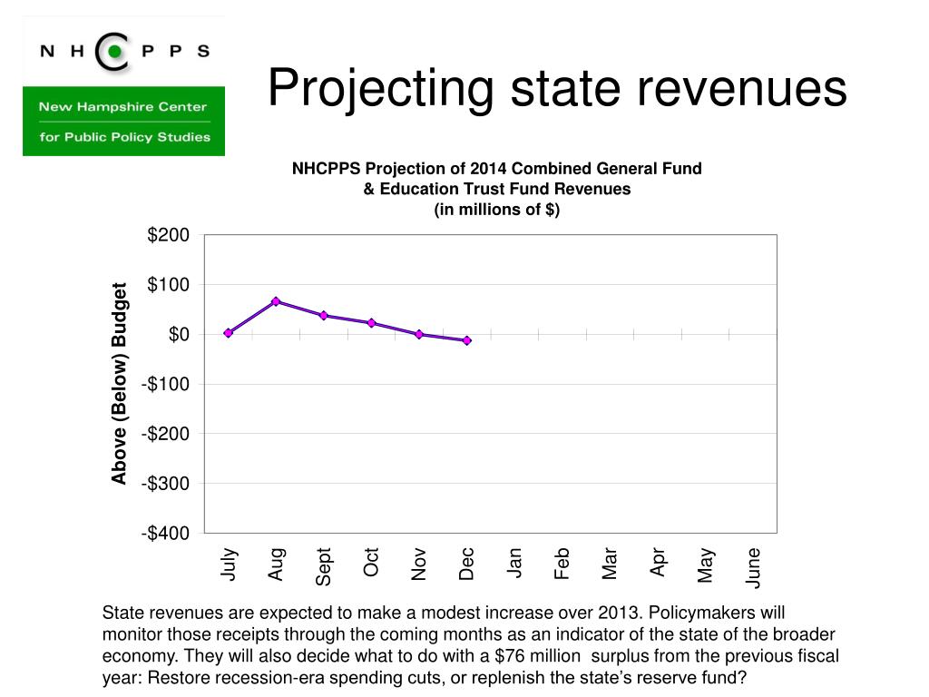Click the Oct data point marker

(371, 323)
